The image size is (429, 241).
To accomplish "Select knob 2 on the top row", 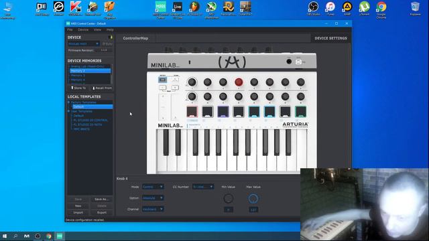I will [x=207, y=82].
